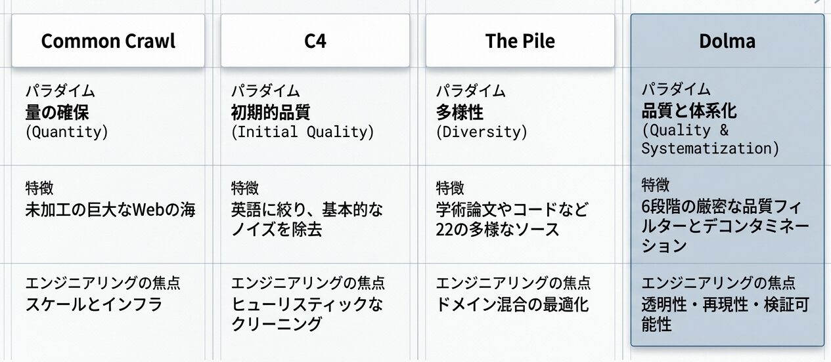Select 英語に絞り、基本的なノイズを除去 text
This screenshot has width=831, height=362.
click(x=307, y=220)
